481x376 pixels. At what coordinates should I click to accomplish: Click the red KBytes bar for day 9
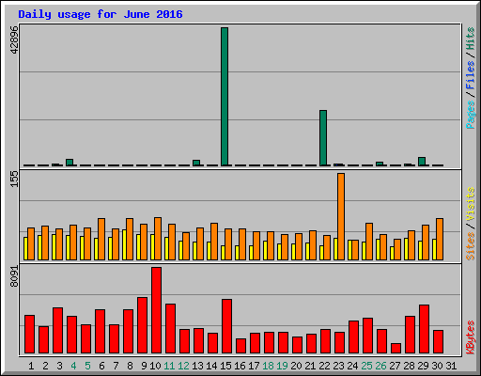[x=143, y=325]
